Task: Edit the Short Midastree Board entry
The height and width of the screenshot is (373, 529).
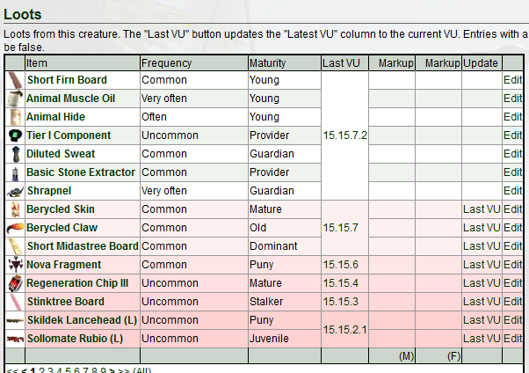Action: click(513, 246)
